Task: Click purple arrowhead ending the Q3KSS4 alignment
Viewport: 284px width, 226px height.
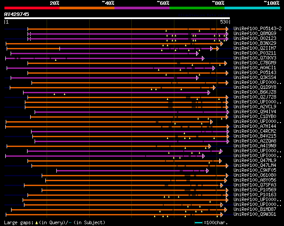Action: (x=197, y=78)
